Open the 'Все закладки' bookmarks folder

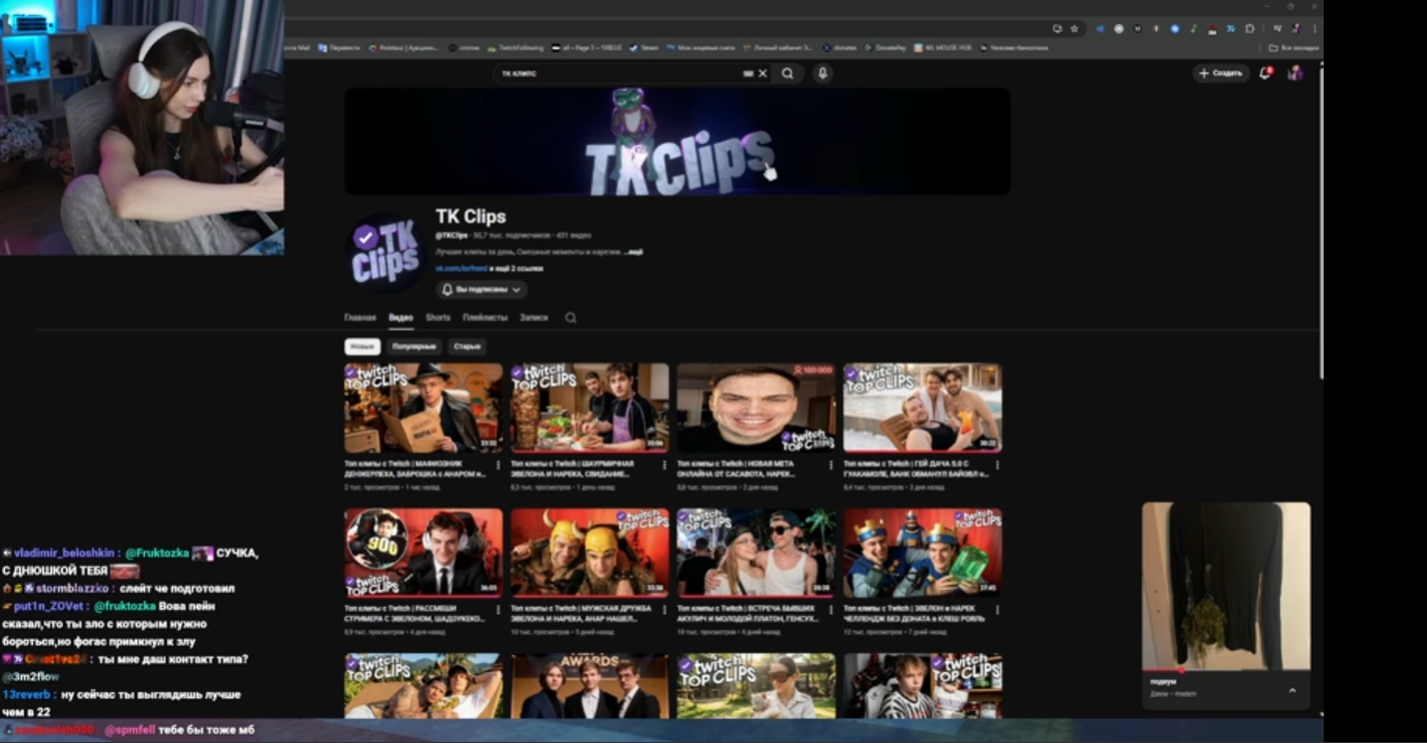1294,48
